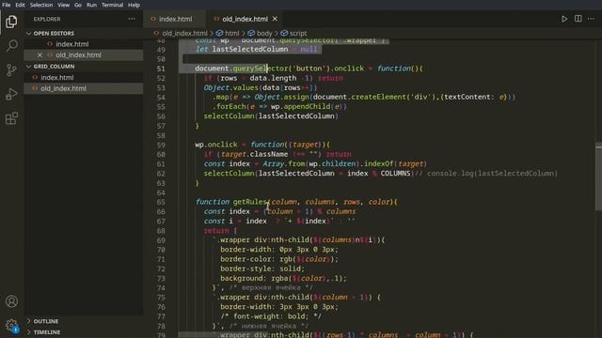602x338 pixels.
Task: Click 'border-style: solid;' on line 72
Action: [x=262, y=269]
